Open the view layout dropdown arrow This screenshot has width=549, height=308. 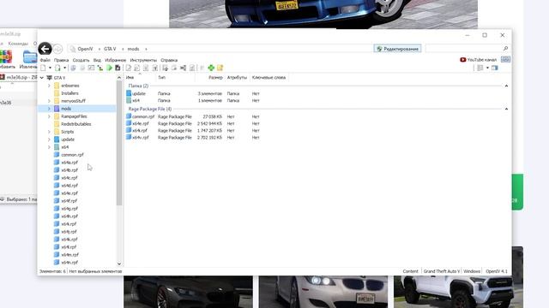487,68
